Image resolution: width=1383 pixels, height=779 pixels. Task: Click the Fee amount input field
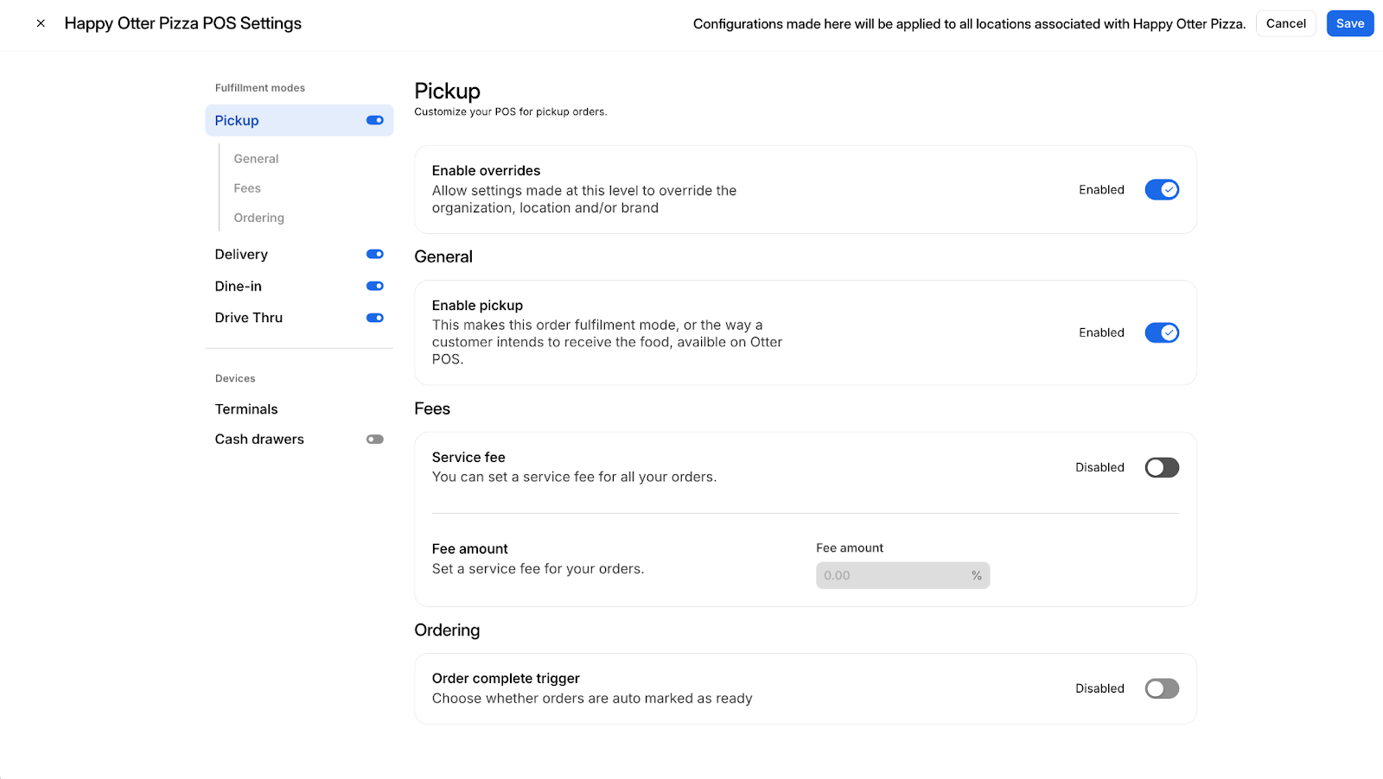pos(902,575)
